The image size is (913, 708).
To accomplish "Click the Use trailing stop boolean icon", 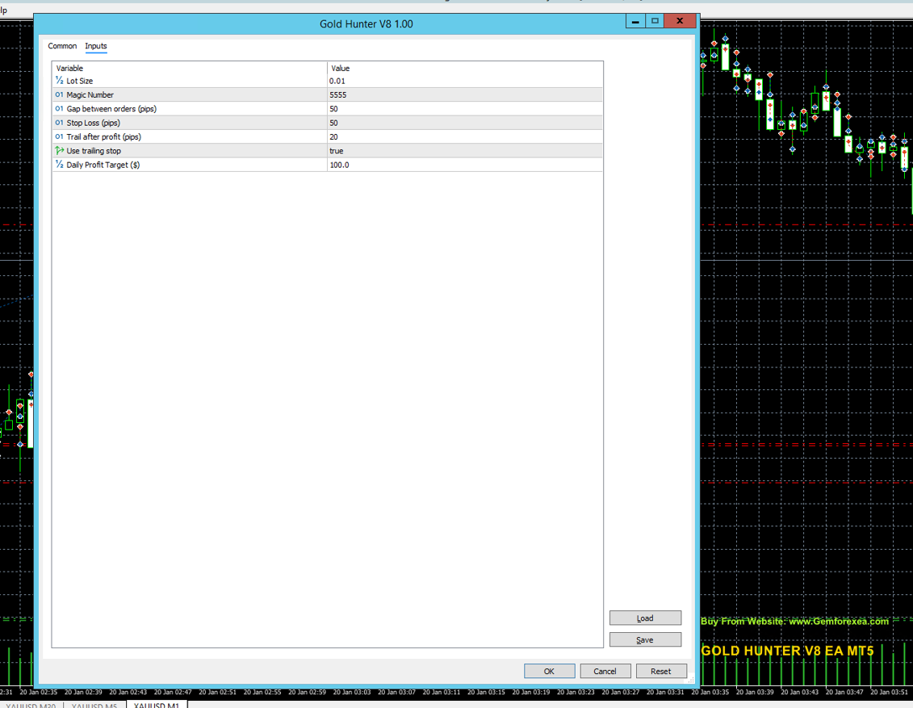I will 59,151.
